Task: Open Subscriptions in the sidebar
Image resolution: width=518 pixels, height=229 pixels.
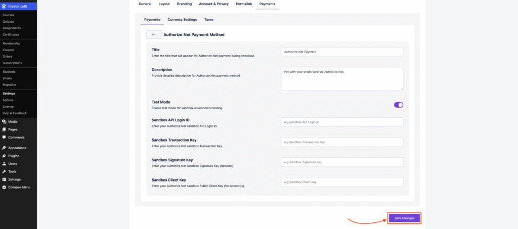Action: (12, 63)
